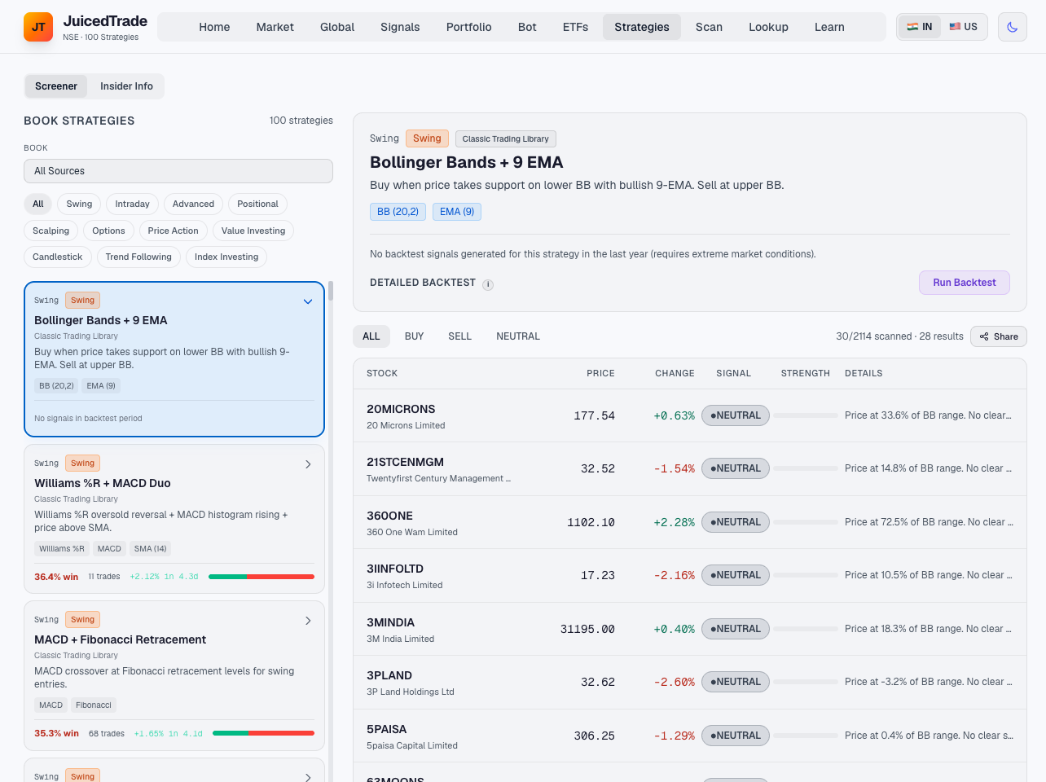Click the strategy list scrollbar
This screenshot has height=782, width=1046.
331,292
